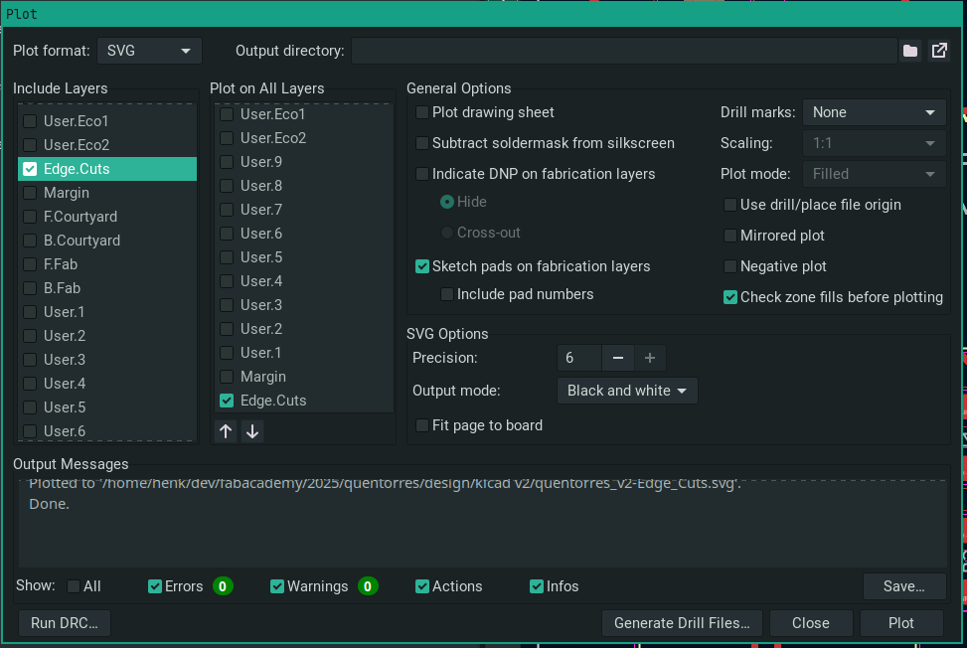This screenshot has width=967, height=648.
Task: Save the output messages
Action: 903,586
